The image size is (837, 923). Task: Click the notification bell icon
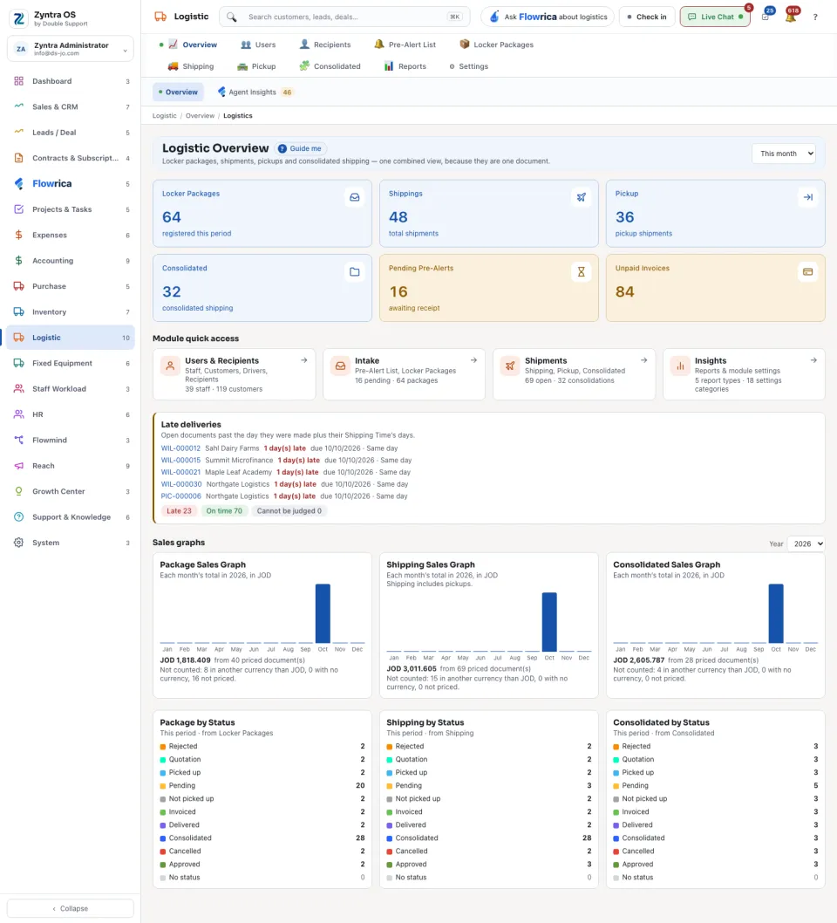(x=791, y=17)
